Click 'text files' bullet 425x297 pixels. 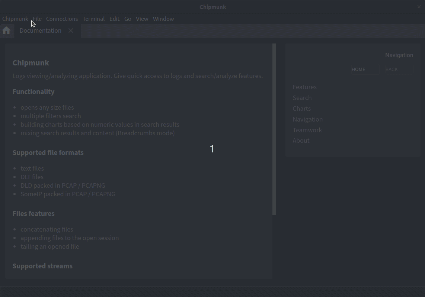32,168
